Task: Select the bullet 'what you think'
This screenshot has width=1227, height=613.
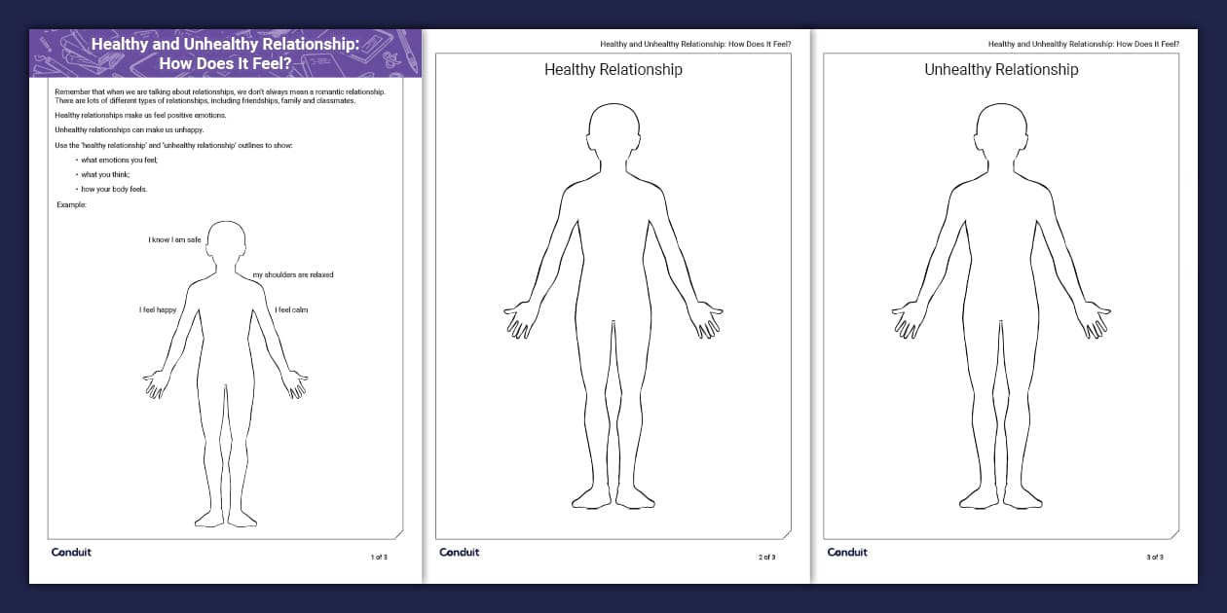Action: 104,172
